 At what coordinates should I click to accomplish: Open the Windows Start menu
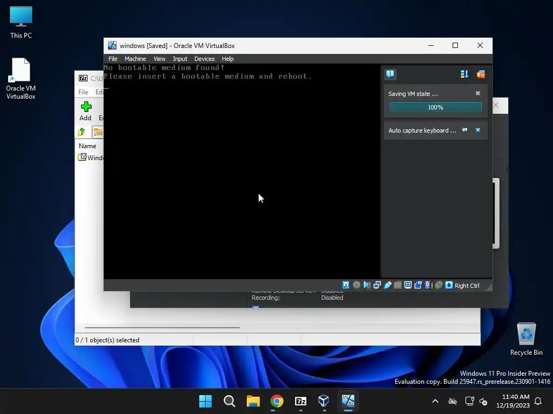(205, 401)
